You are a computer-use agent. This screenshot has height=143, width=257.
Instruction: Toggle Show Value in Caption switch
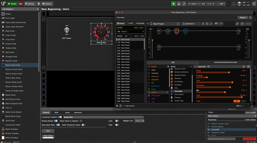81,121
